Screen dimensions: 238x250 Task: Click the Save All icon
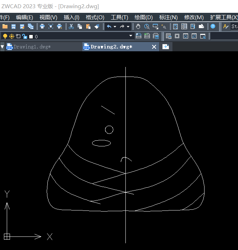pyautogui.click(x=31, y=26)
